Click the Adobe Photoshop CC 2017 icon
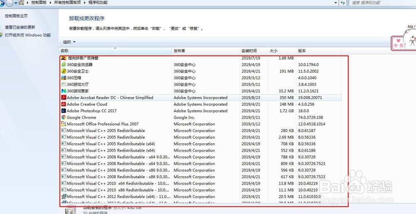The width and height of the screenshot is (416, 214). (x=64, y=111)
